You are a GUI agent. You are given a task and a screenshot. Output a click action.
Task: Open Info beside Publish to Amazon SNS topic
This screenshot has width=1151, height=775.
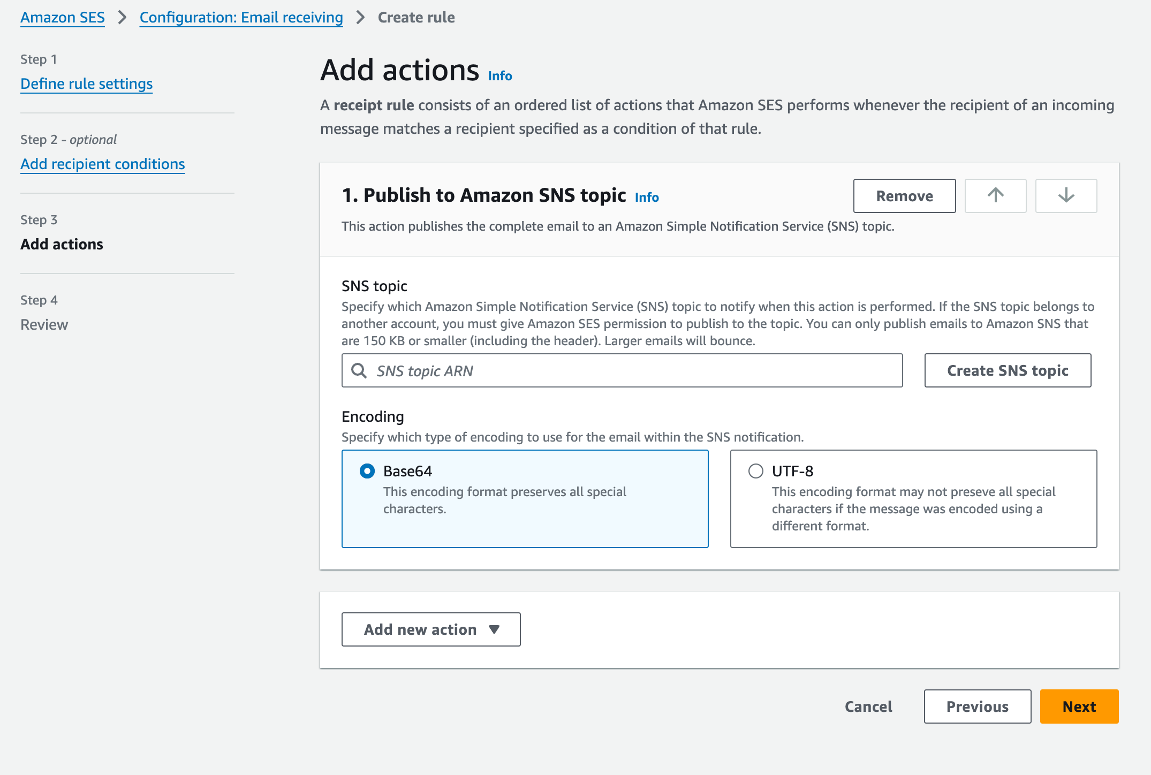646,197
